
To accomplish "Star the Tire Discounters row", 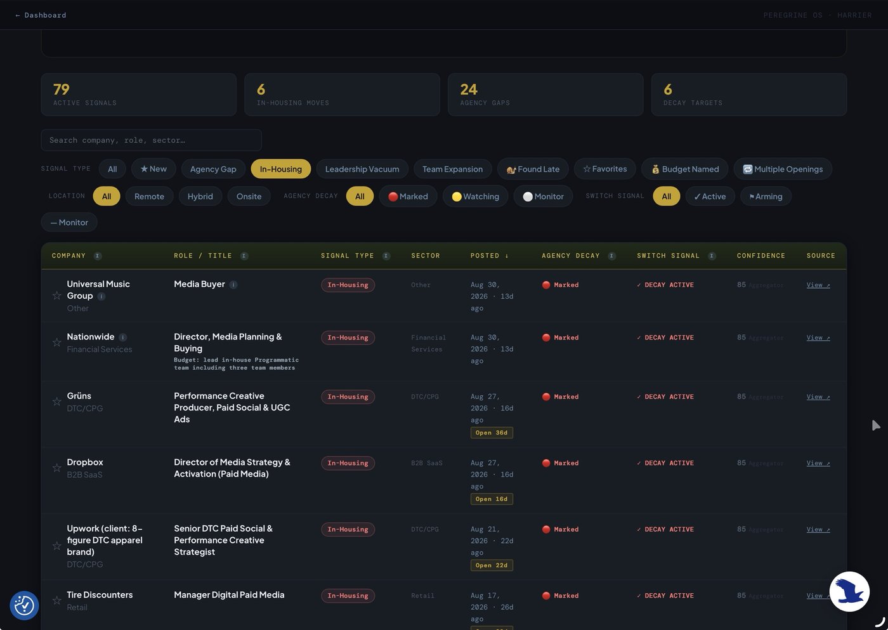I will (x=56, y=600).
